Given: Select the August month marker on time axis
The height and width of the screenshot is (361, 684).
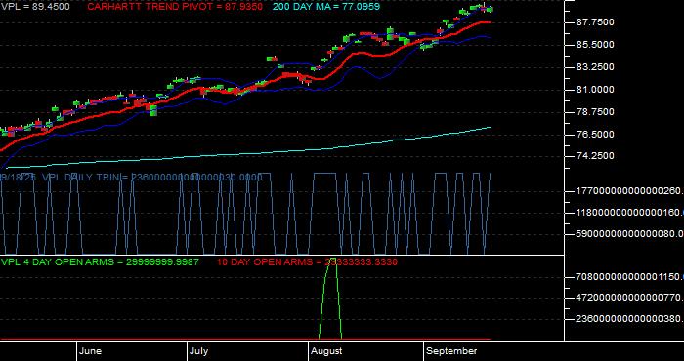Looking at the screenshot, I should (x=326, y=351).
